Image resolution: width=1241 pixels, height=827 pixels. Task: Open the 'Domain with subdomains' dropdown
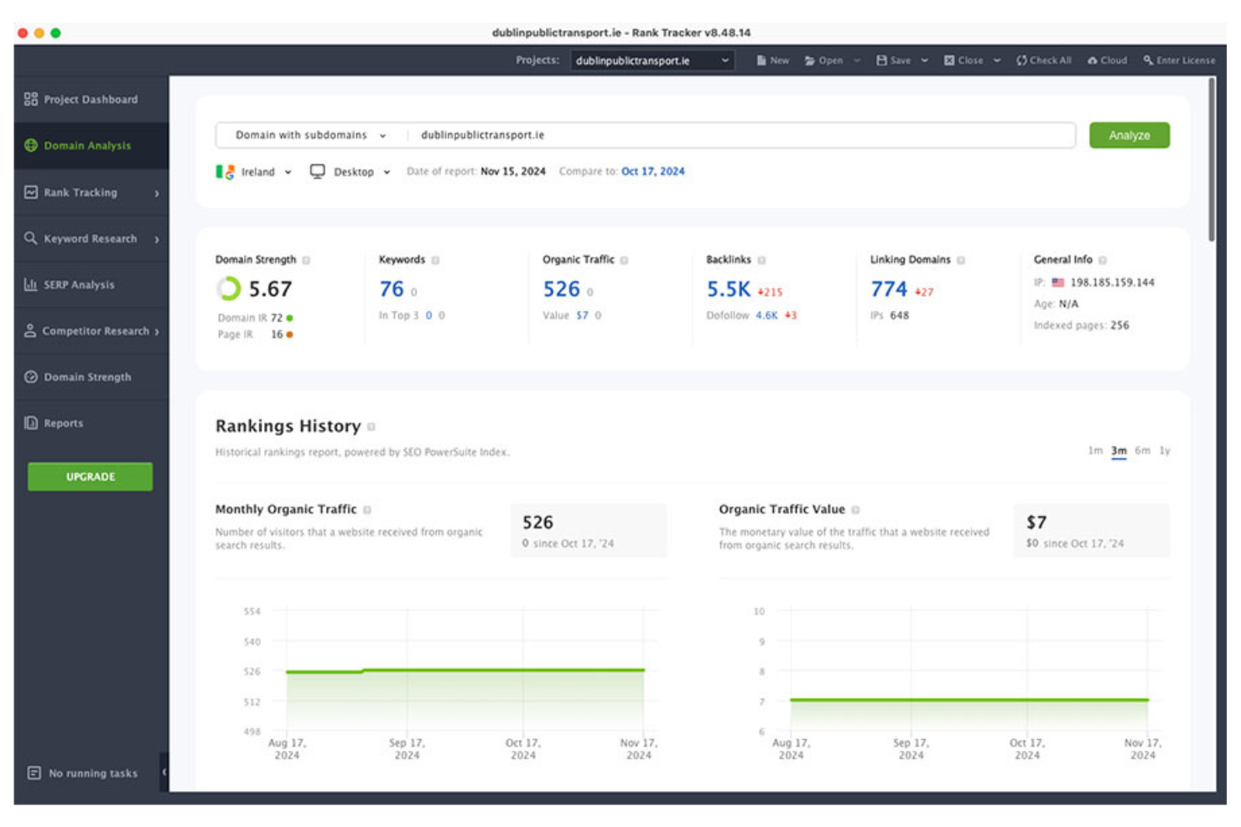pyautogui.click(x=309, y=134)
